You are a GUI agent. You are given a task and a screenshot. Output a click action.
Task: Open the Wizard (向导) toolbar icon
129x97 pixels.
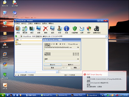pos(60,29)
